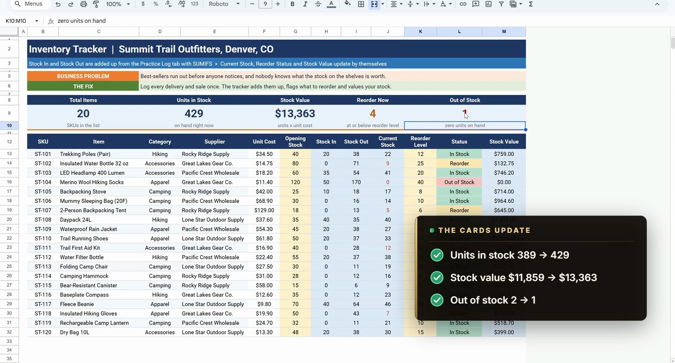Open vertical align dropdown
The height and width of the screenshot is (363, 675).
click(412, 4)
